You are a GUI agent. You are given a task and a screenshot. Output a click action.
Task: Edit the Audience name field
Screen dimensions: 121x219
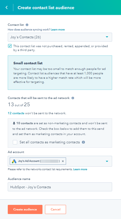click(60, 187)
